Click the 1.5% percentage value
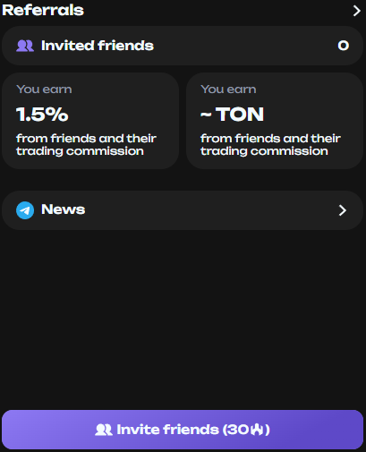The width and height of the screenshot is (366, 452). (x=42, y=115)
